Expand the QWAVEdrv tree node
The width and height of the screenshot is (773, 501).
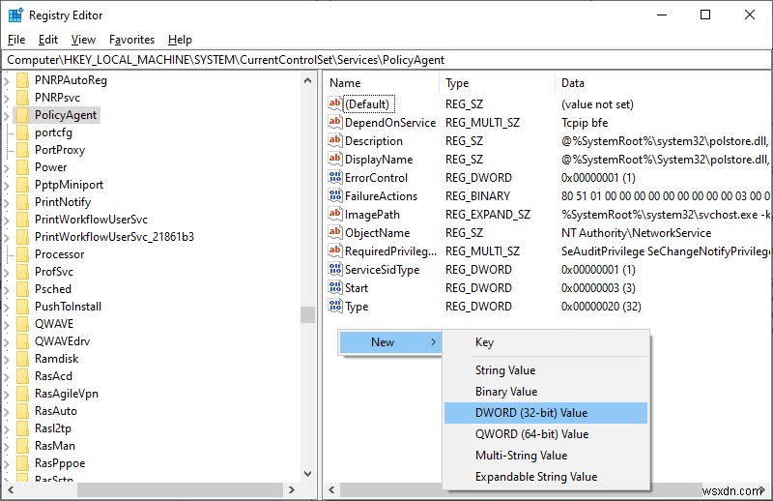point(7,341)
